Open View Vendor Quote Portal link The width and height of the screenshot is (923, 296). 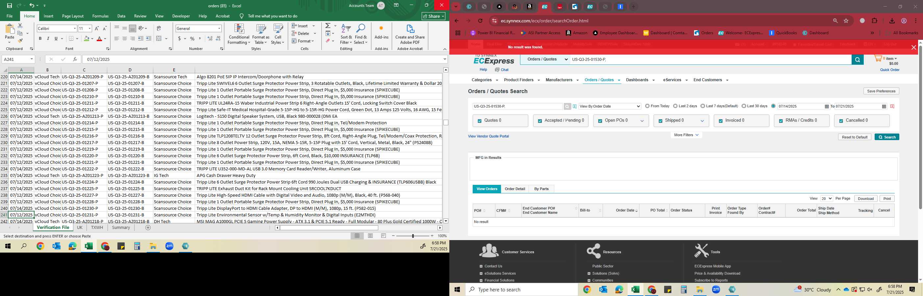[488, 136]
